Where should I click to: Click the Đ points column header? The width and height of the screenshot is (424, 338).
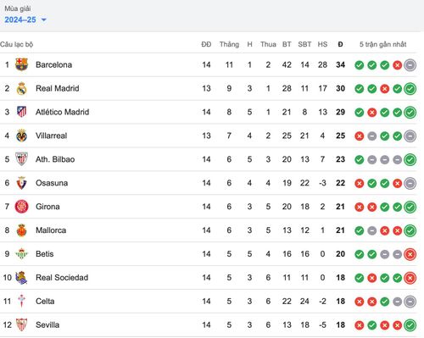point(340,44)
